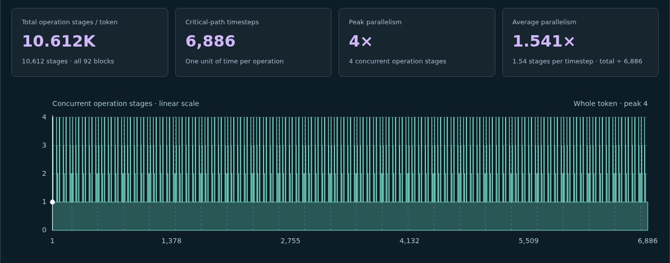Click the '4×' peak value

point(360,41)
